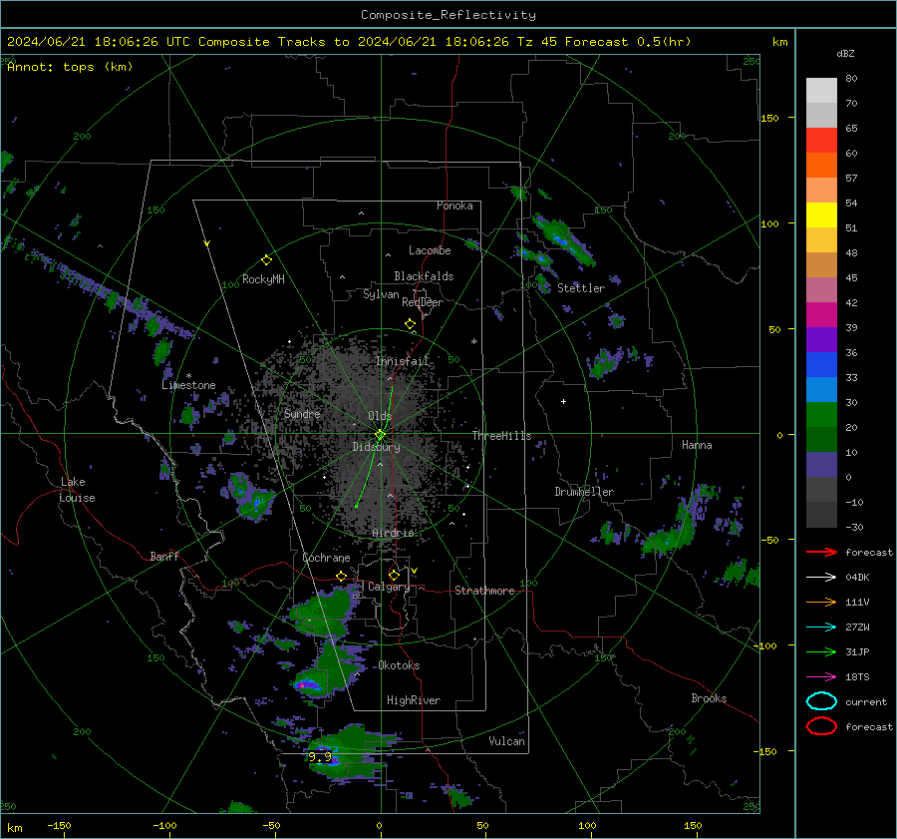Image resolution: width=897 pixels, height=839 pixels.
Task: Choose the blue 33-36 dBZ color swatch
Action: (821, 365)
